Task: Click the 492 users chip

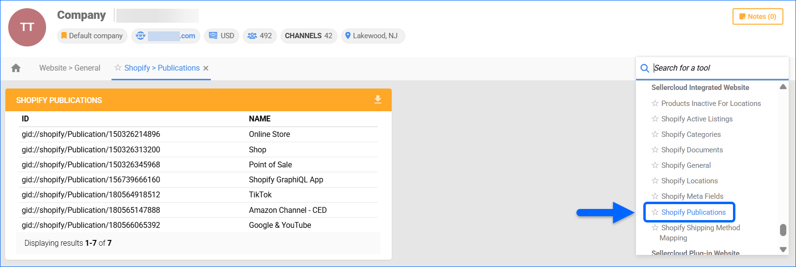Action: click(260, 36)
